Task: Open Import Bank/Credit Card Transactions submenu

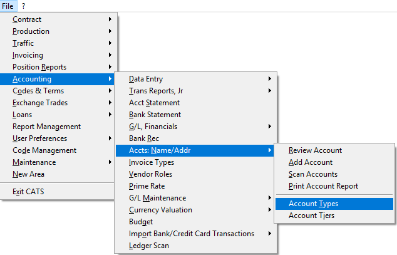Action: tap(195, 234)
